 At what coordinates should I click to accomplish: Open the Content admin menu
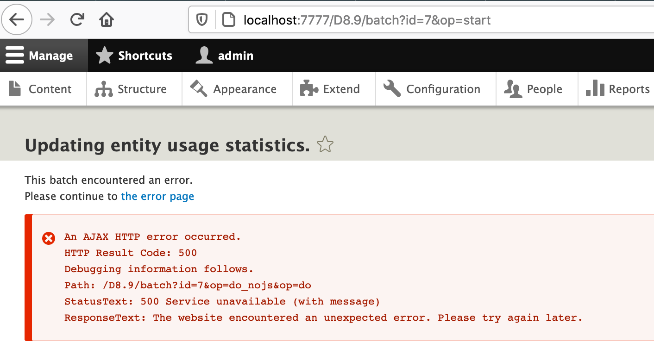tap(41, 89)
